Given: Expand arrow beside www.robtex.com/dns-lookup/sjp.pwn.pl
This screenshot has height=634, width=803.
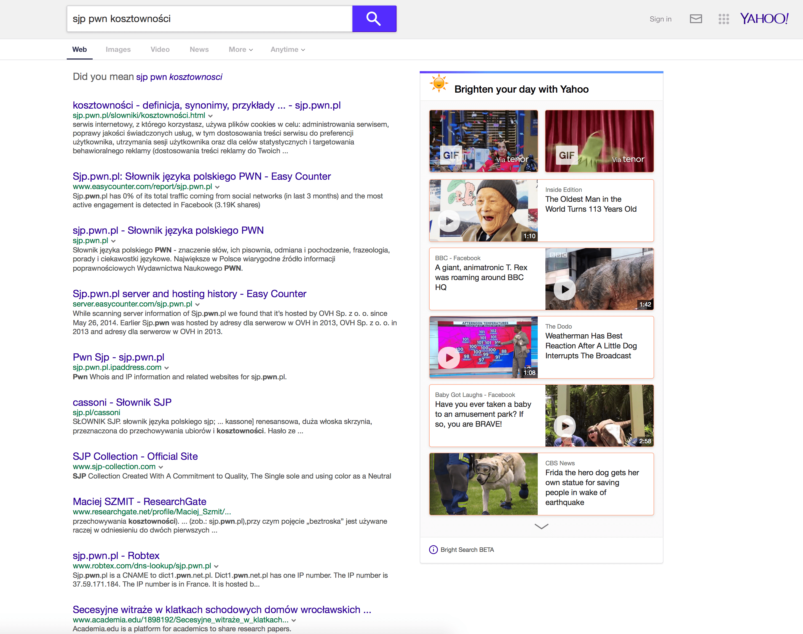Looking at the screenshot, I should pyautogui.click(x=216, y=566).
